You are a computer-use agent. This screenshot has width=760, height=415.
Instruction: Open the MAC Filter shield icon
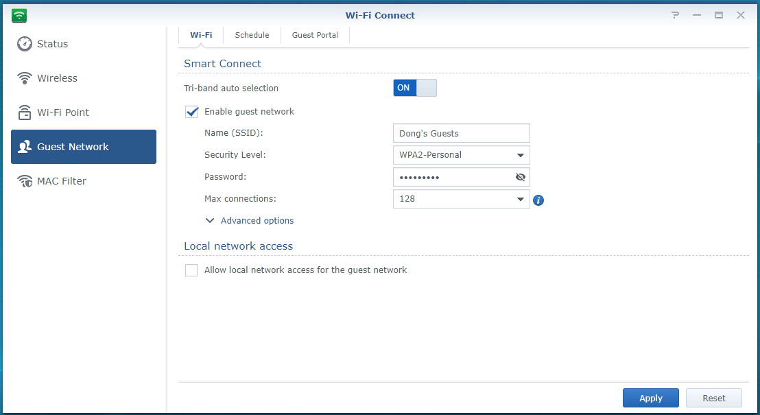coord(25,181)
